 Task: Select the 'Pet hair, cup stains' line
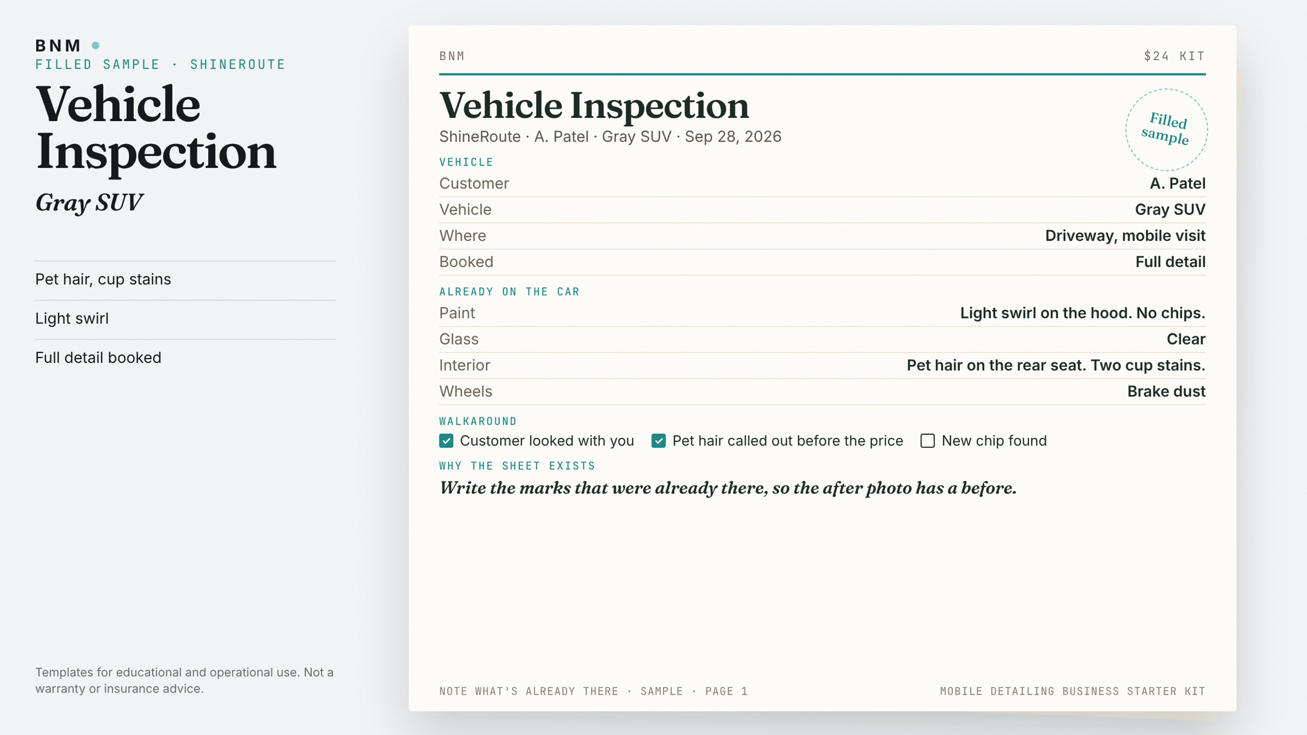coord(103,279)
